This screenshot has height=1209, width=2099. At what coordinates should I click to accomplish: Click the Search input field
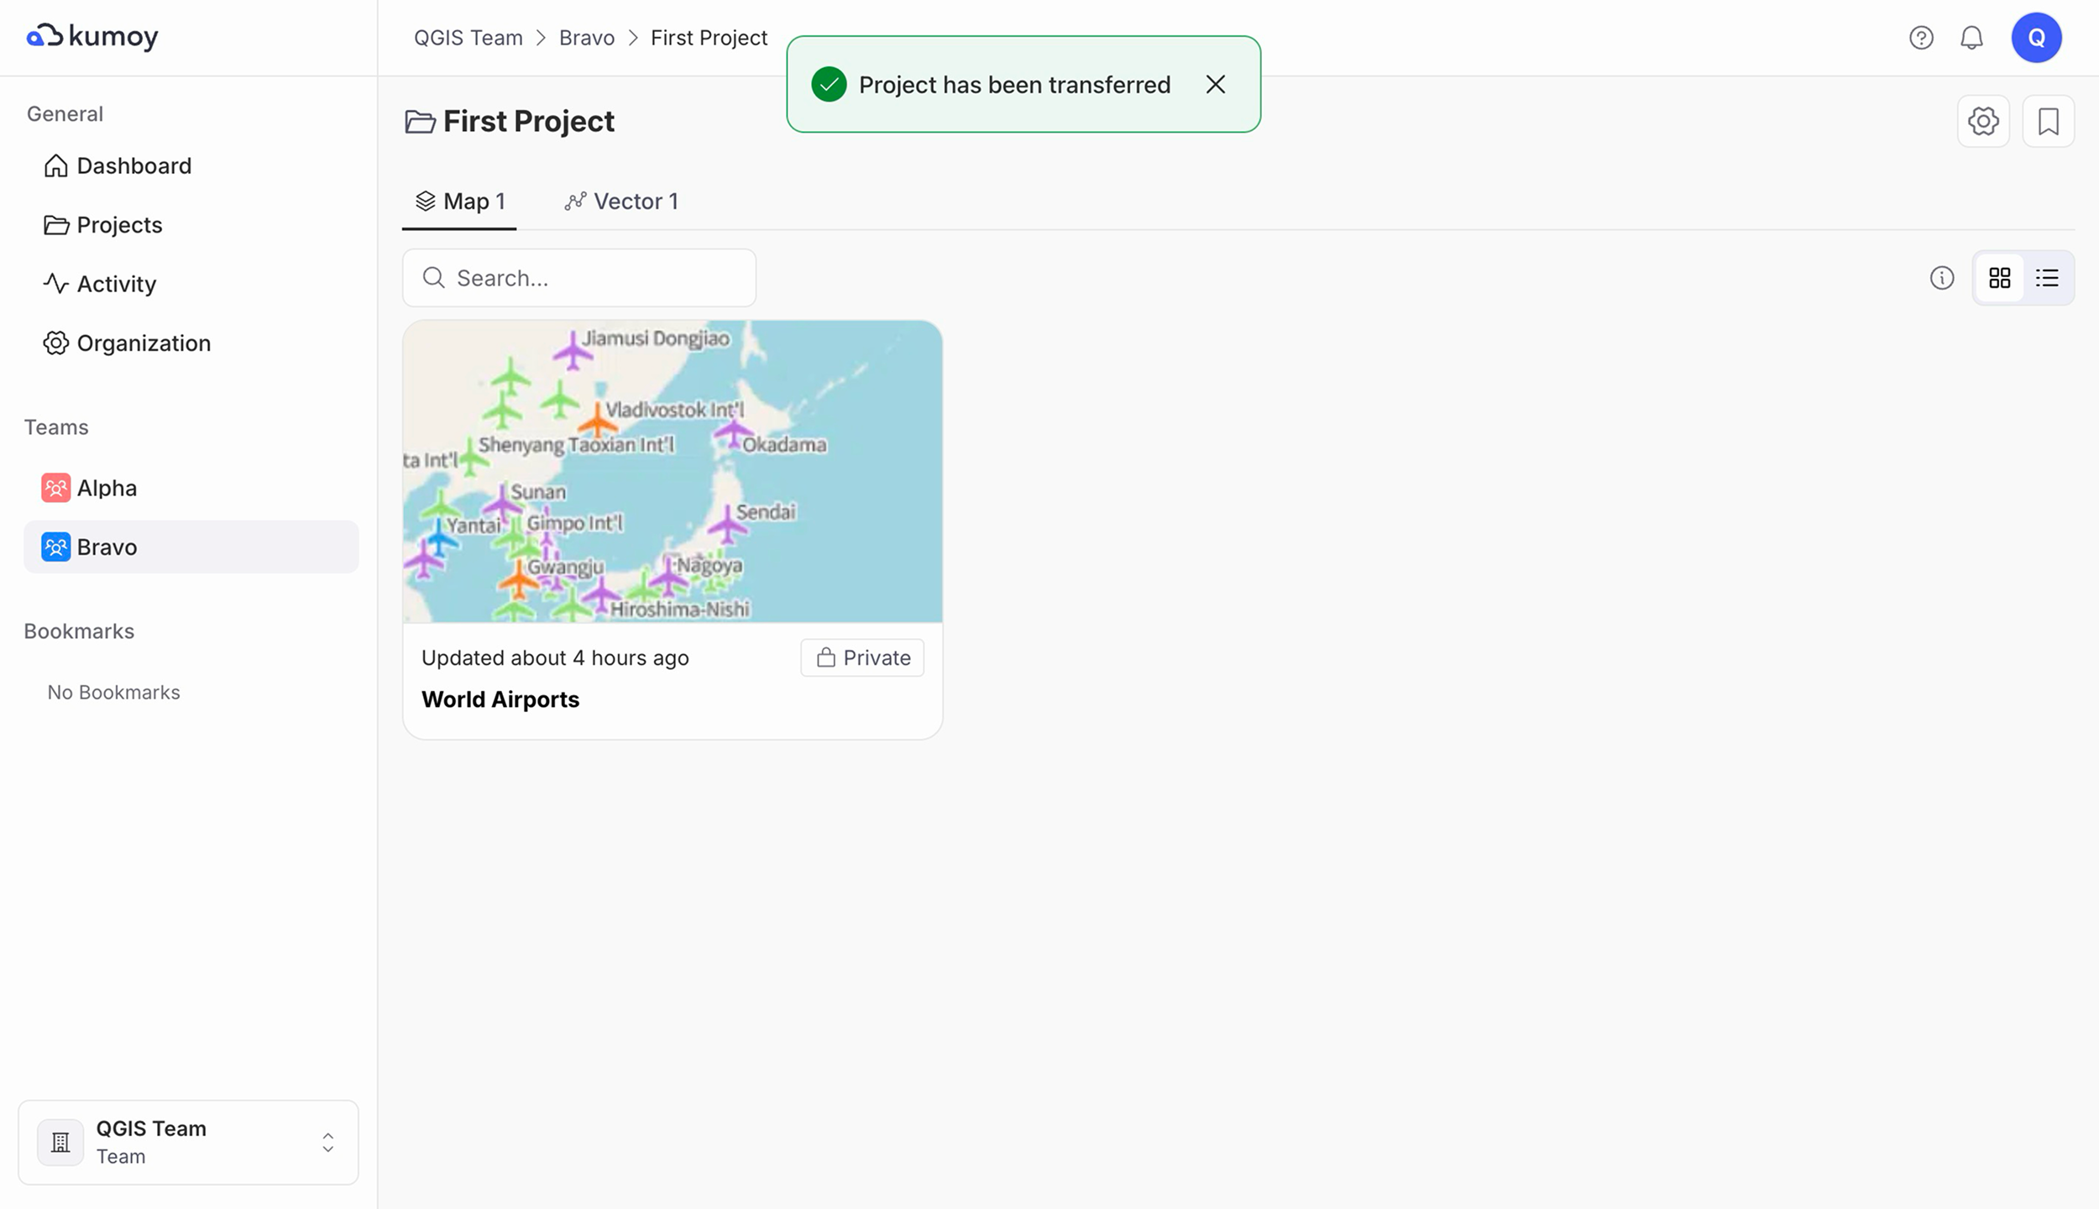point(578,278)
